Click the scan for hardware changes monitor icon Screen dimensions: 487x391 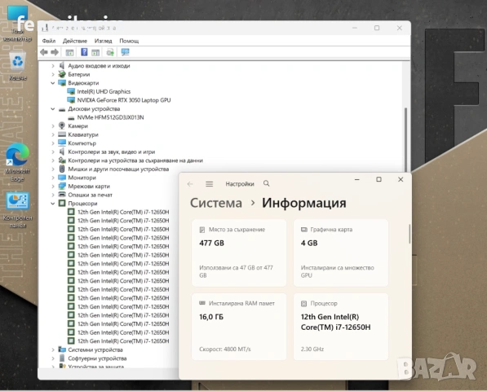click(125, 52)
